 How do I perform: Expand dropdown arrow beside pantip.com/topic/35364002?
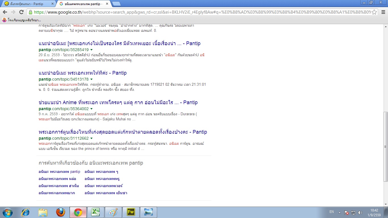coord(91,109)
